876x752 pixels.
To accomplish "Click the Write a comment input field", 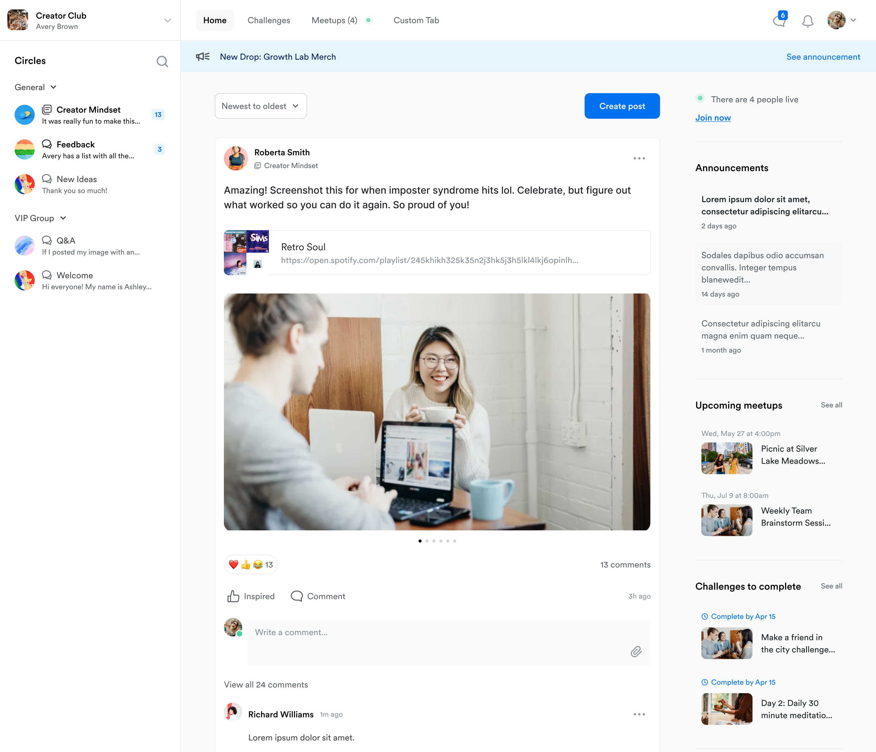I will [440, 632].
